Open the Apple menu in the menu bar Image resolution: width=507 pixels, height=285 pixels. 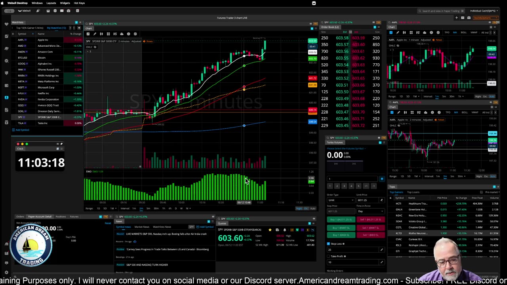click(2, 3)
